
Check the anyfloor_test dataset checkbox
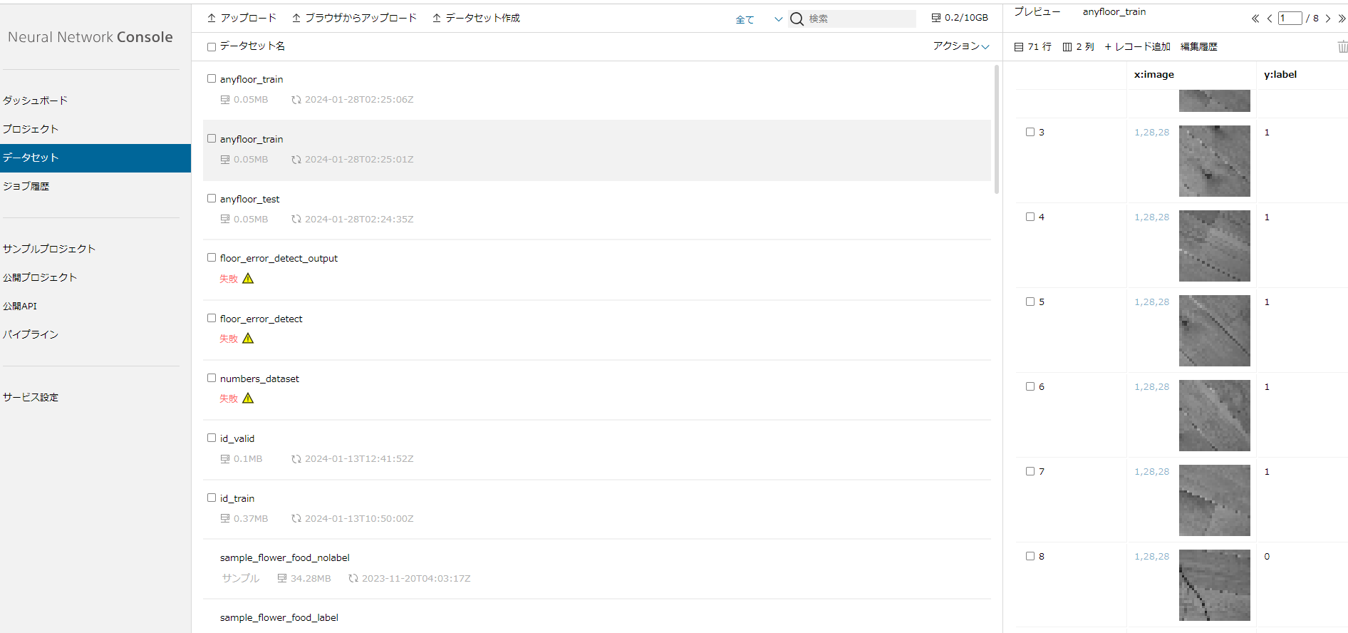point(212,199)
